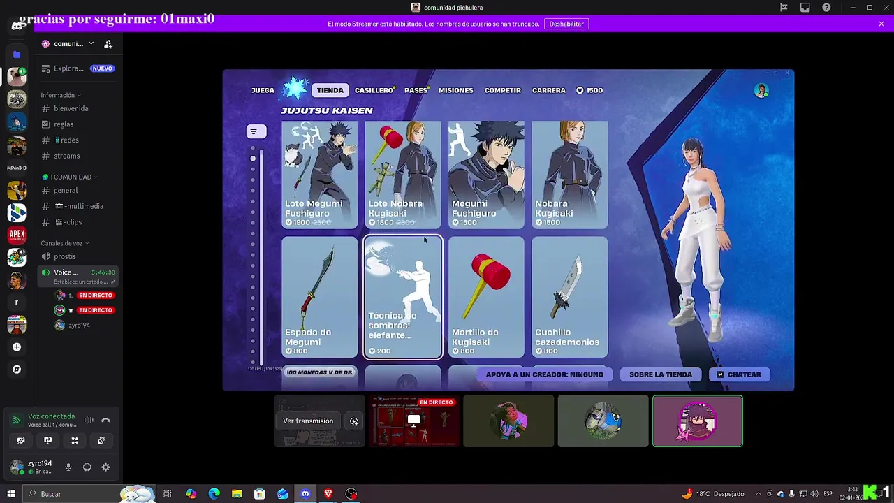
Task: Click SOBRE LA TIENDA button
Action: point(661,374)
